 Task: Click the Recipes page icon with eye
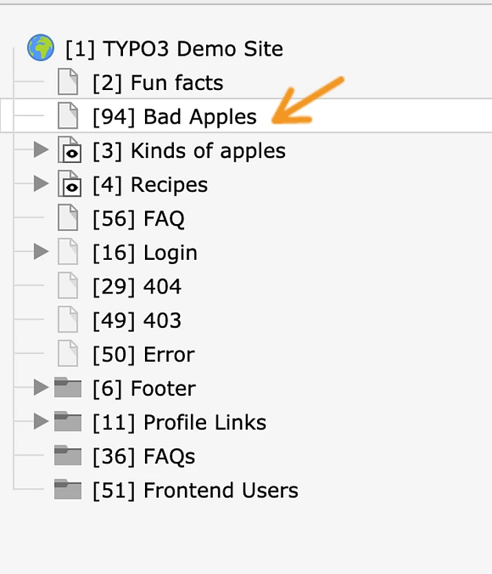pyautogui.click(x=69, y=184)
